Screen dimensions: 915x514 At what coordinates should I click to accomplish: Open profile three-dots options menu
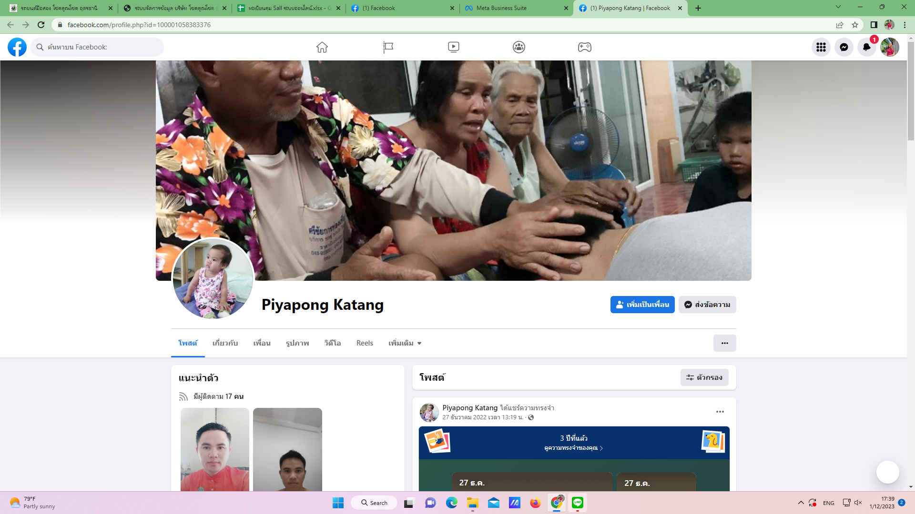[724, 343]
